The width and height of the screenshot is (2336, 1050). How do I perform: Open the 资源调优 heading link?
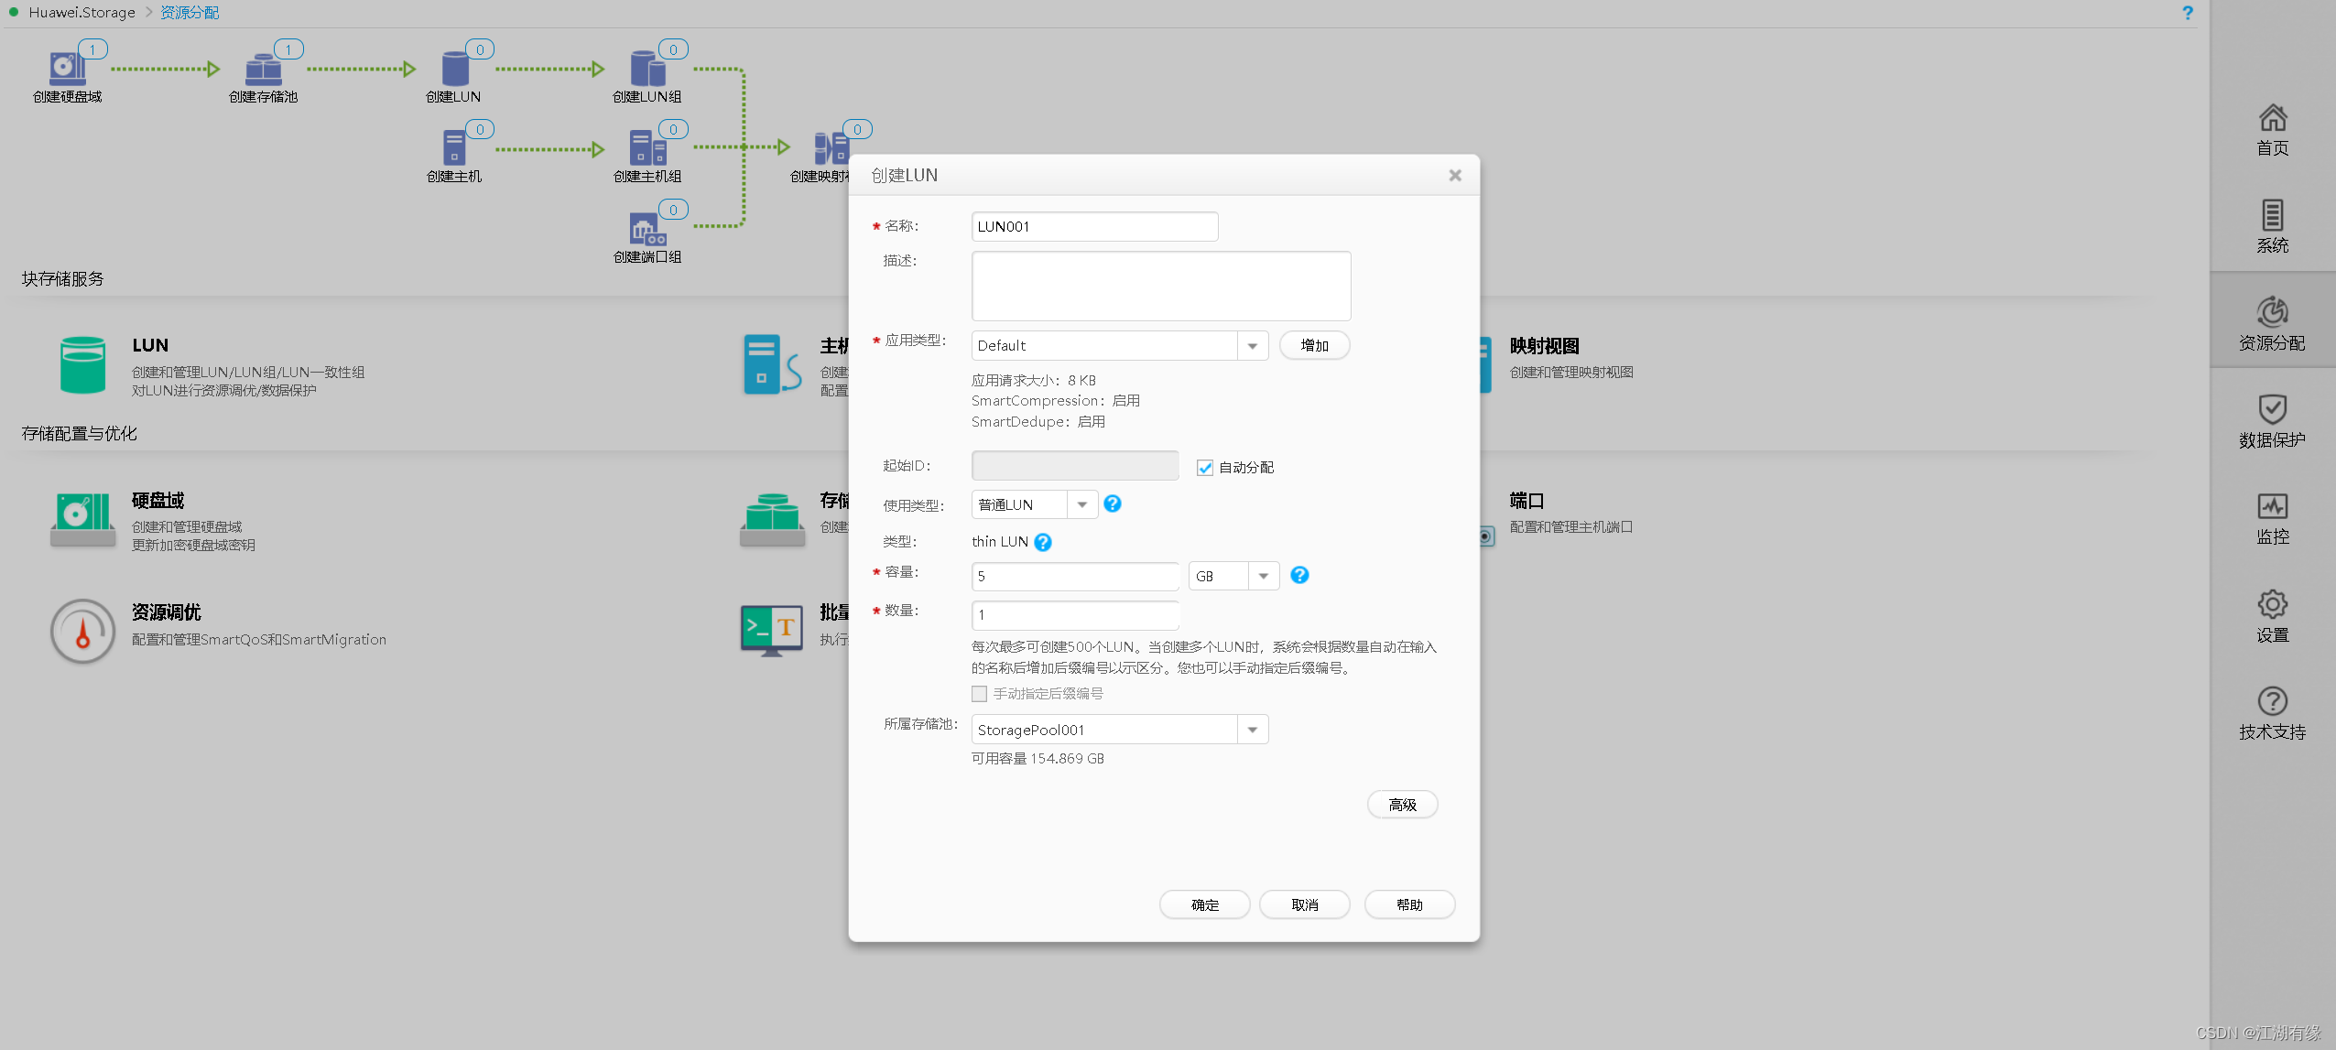[x=166, y=612]
